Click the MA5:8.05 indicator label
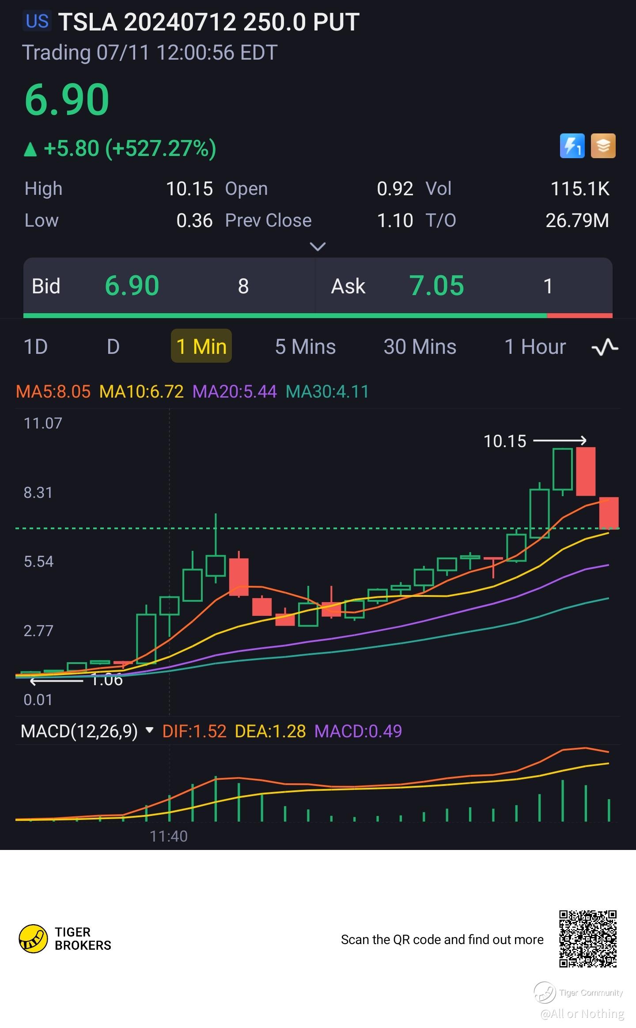The image size is (636, 1028). click(53, 391)
